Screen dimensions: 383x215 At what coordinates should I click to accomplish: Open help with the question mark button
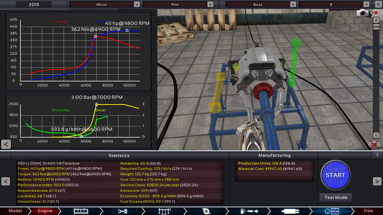tap(377, 155)
